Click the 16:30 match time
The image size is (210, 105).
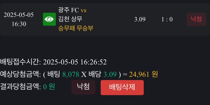tap(19, 24)
